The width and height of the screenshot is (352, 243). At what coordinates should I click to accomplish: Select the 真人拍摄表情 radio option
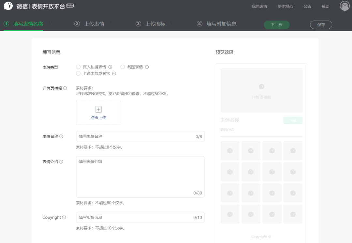coord(78,67)
